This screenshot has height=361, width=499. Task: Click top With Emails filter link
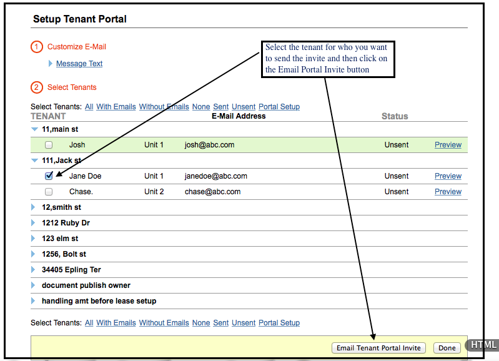[116, 107]
